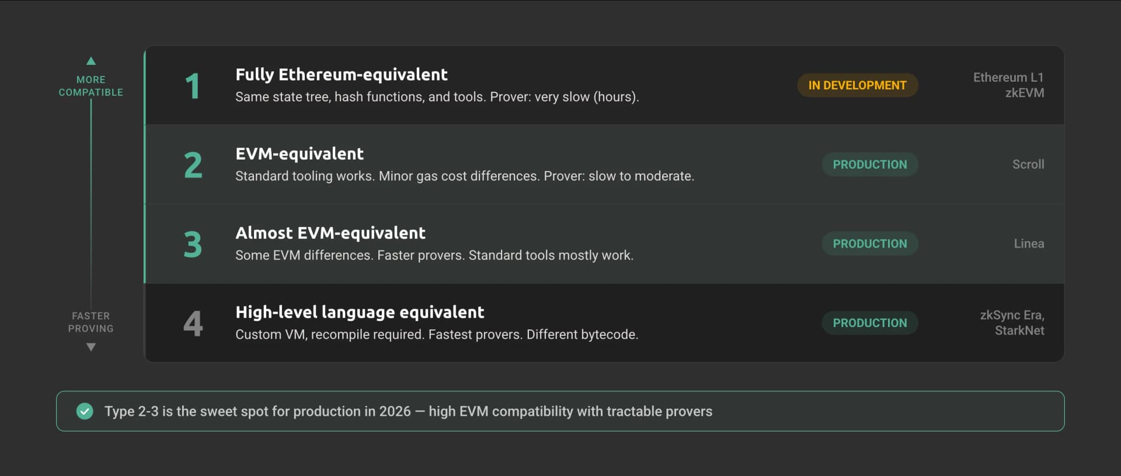Image resolution: width=1121 pixels, height=476 pixels.
Task: Click the large number 2 marker
Action: (193, 165)
